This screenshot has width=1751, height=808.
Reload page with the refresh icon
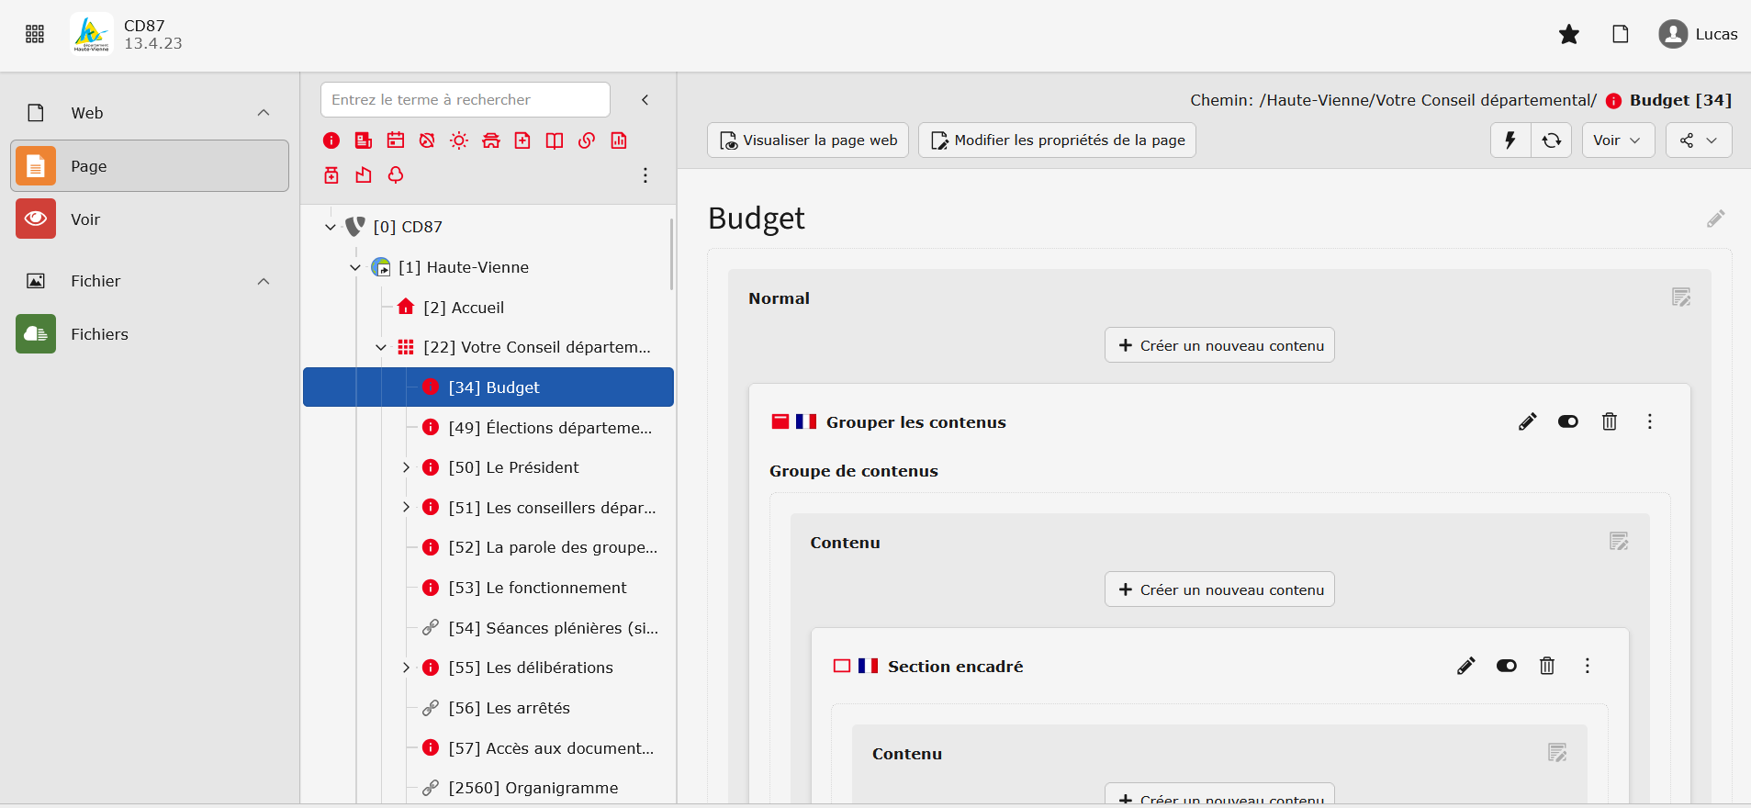1552,140
